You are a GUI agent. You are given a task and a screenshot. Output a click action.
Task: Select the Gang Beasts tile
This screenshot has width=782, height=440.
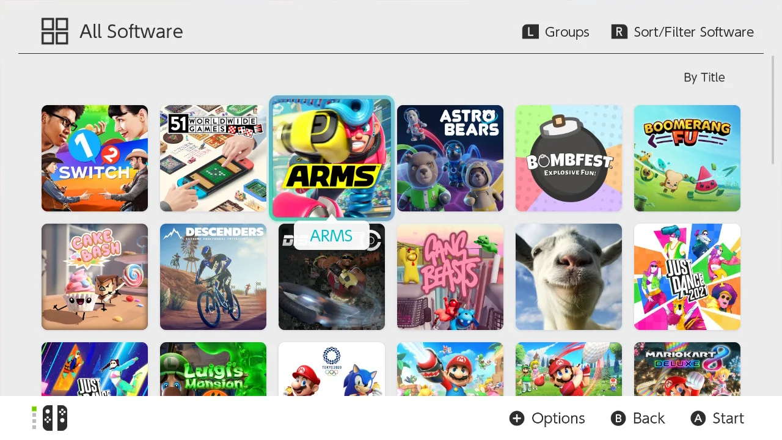tap(450, 277)
